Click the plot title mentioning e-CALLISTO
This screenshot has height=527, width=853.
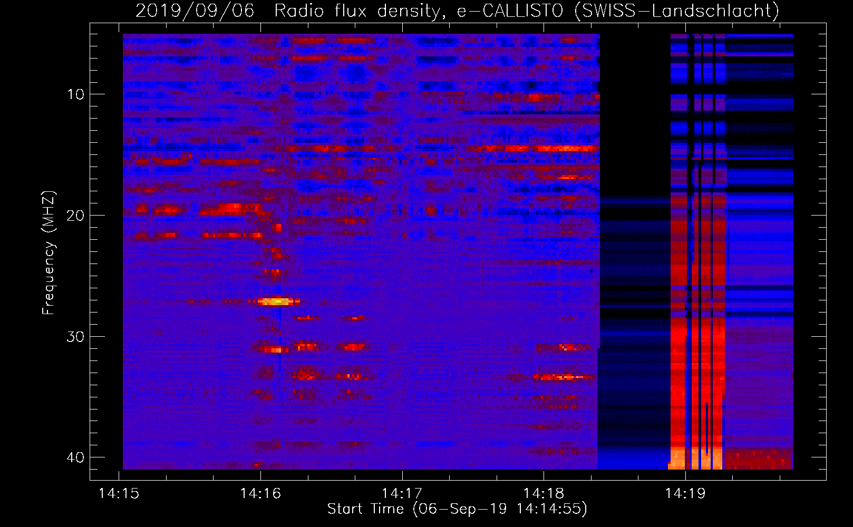point(457,11)
